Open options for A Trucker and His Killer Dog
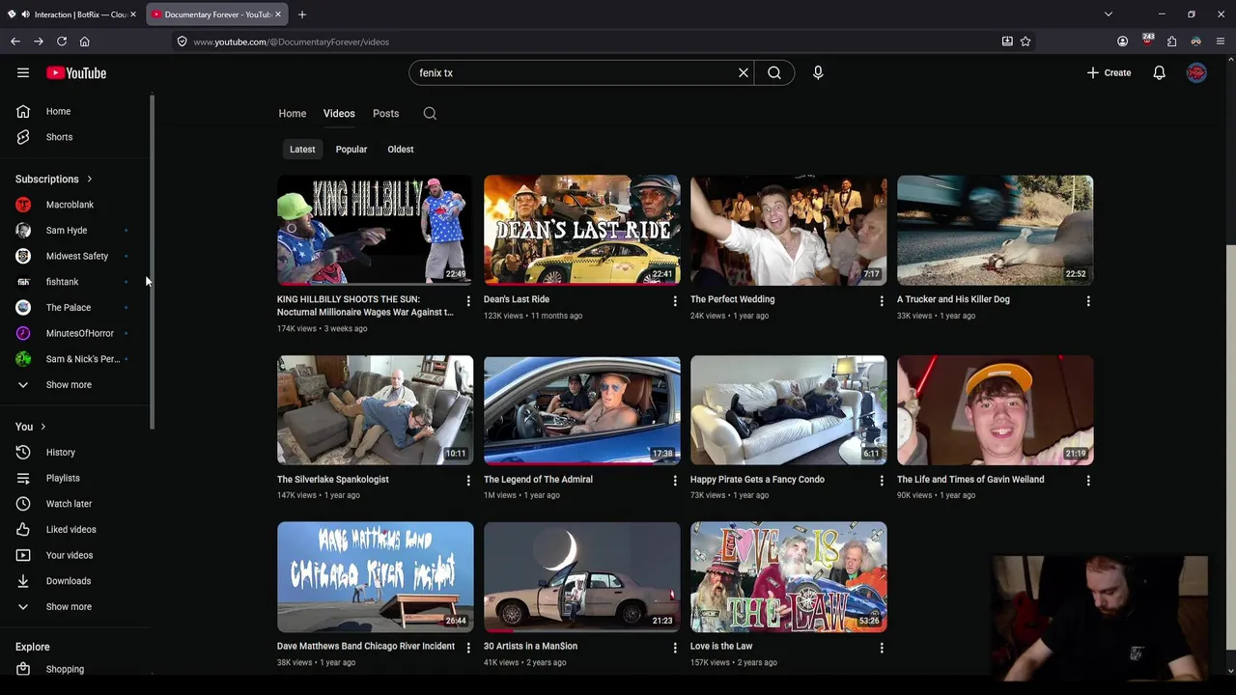This screenshot has width=1236, height=695. click(x=1088, y=301)
